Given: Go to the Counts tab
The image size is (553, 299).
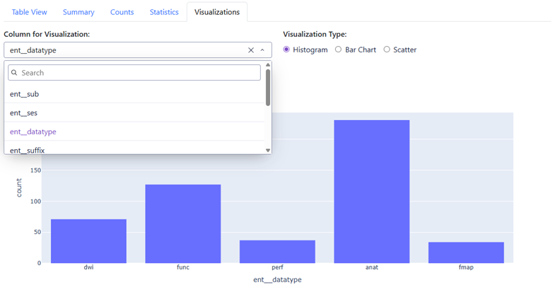Looking at the screenshot, I should click(122, 12).
